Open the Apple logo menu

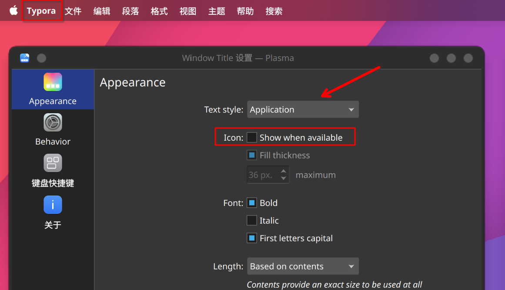[13, 10]
